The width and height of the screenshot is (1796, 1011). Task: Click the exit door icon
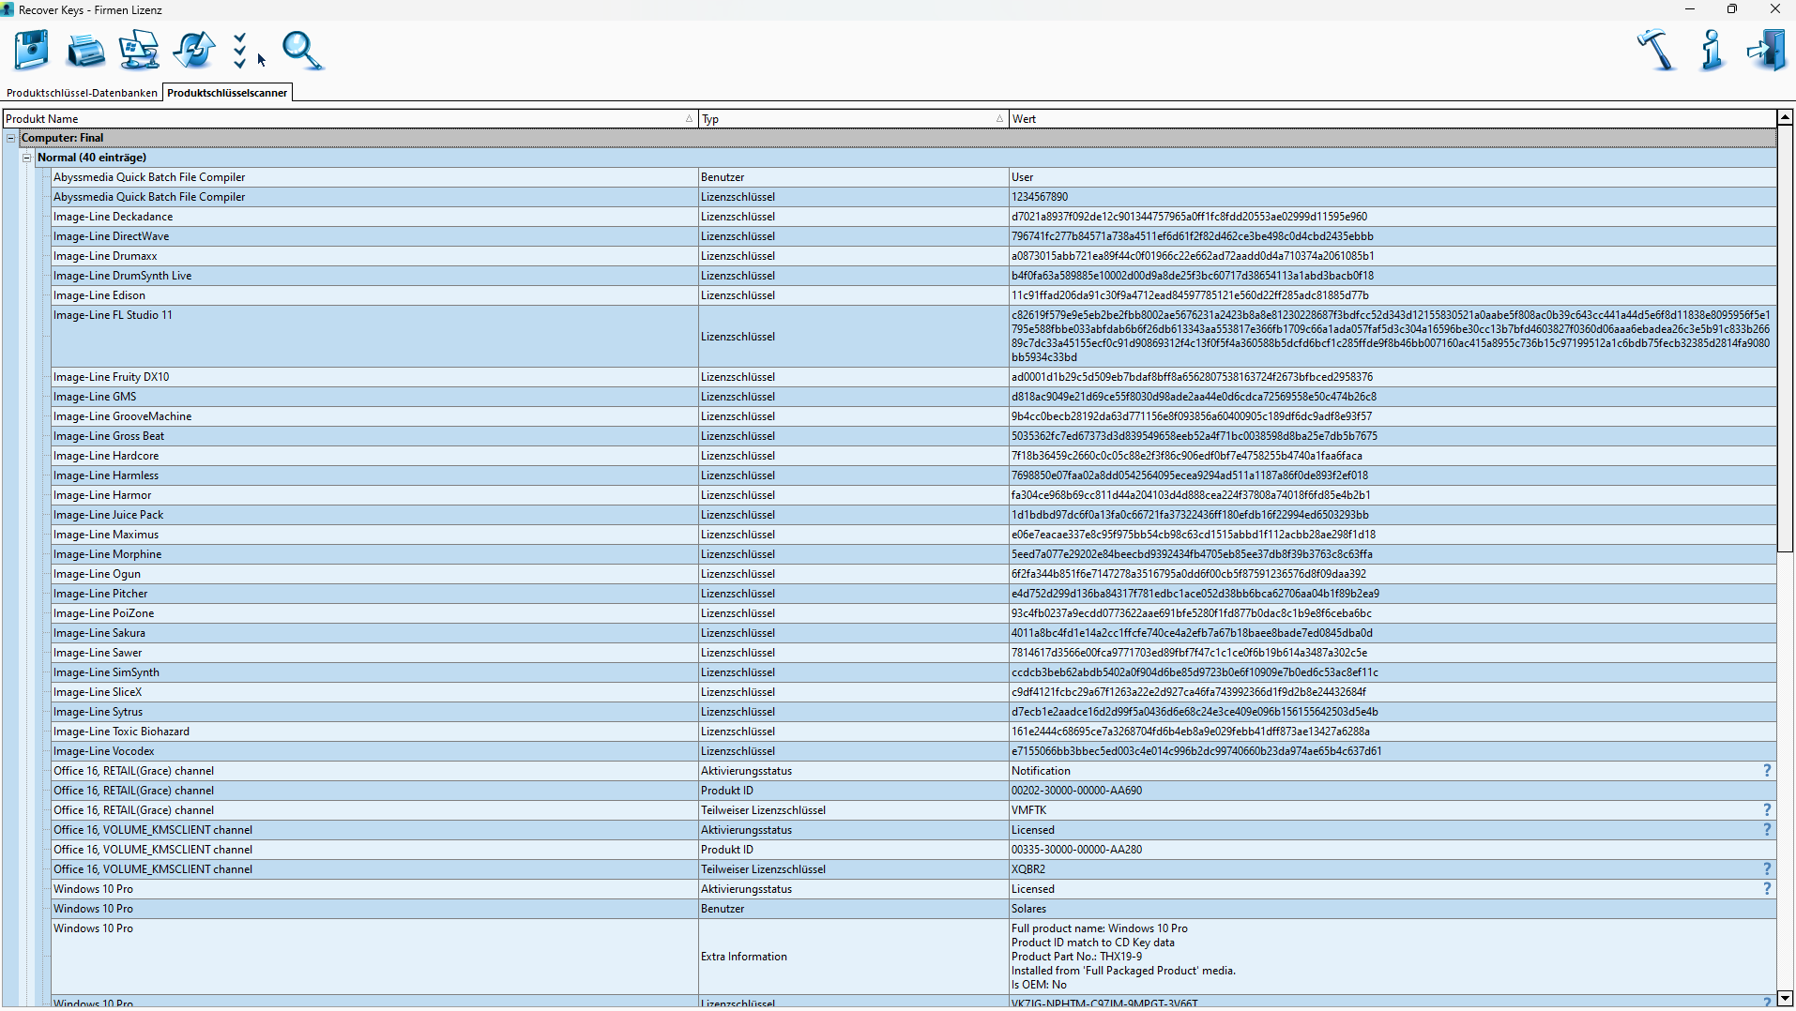point(1766,50)
